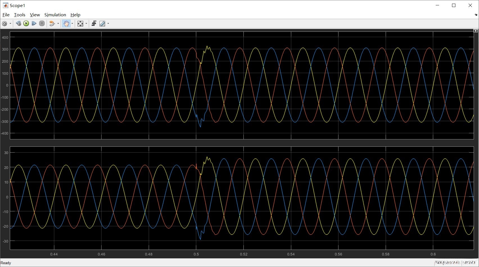The height and width of the screenshot is (267, 479).
Task: Close the Scope1 window
Action: (470, 6)
